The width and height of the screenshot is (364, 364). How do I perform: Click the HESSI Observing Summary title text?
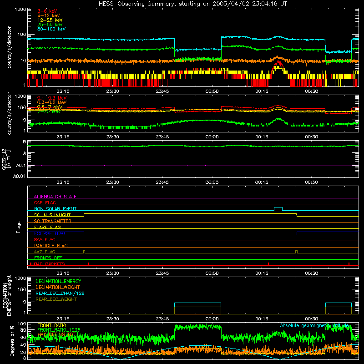(192, 4)
